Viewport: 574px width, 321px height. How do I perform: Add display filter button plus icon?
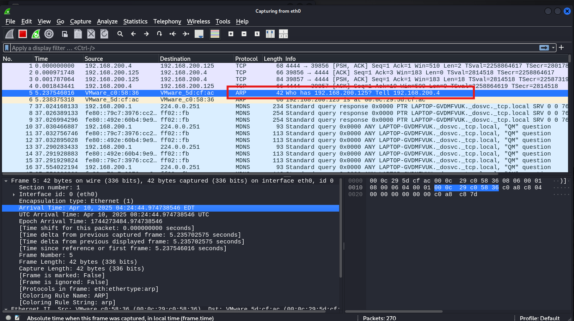[562, 47]
